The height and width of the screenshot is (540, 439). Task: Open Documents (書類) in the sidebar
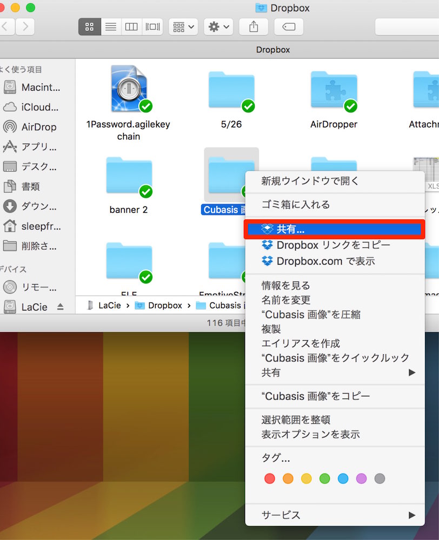pyautogui.click(x=22, y=187)
